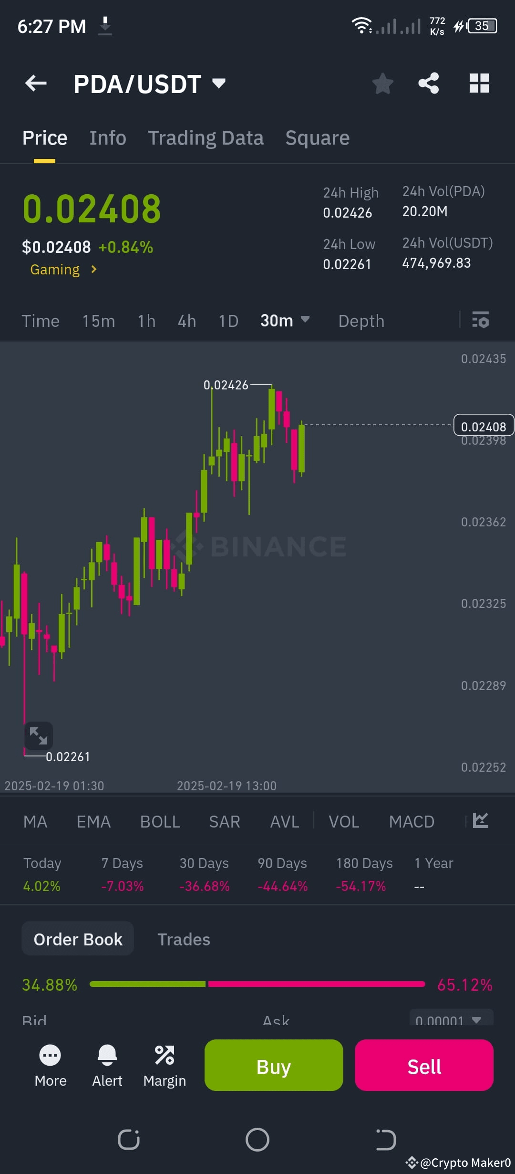
Task: Open the Trades tab
Action: (x=184, y=938)
